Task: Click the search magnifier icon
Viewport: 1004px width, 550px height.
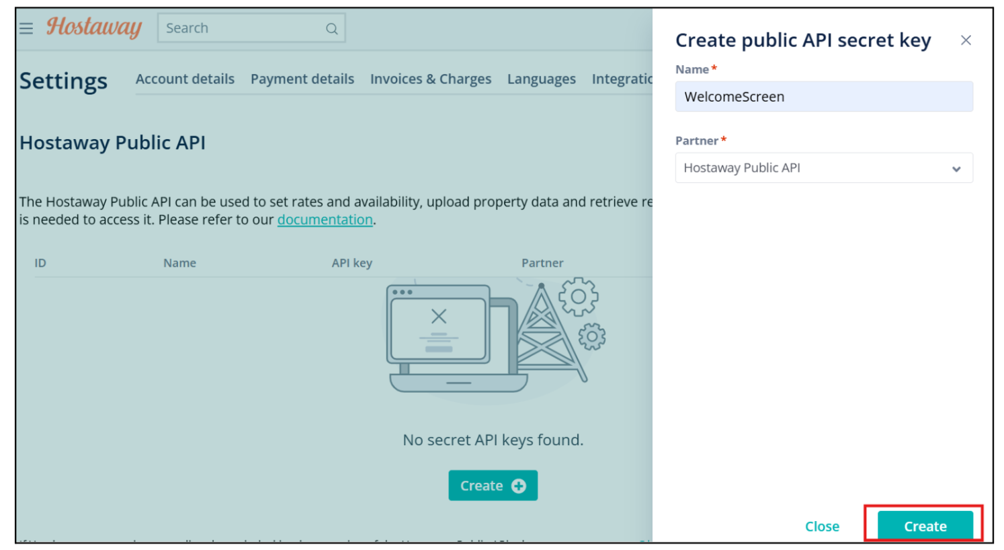Action: (331, 29)
